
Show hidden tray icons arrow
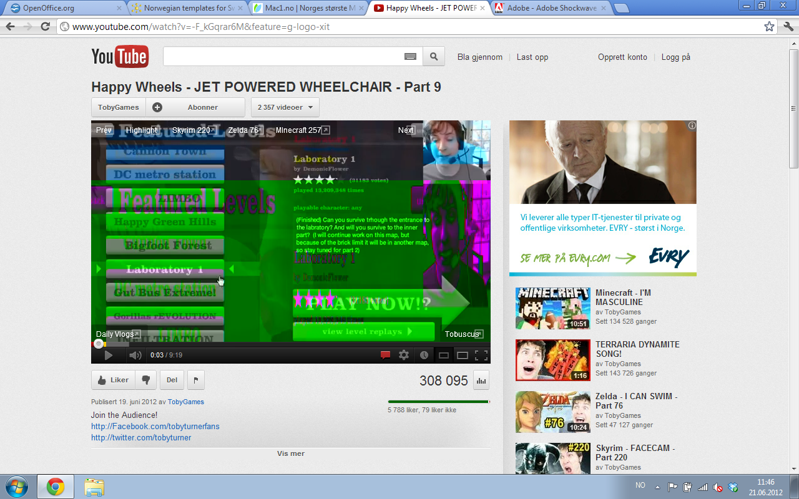pos(657,487)
